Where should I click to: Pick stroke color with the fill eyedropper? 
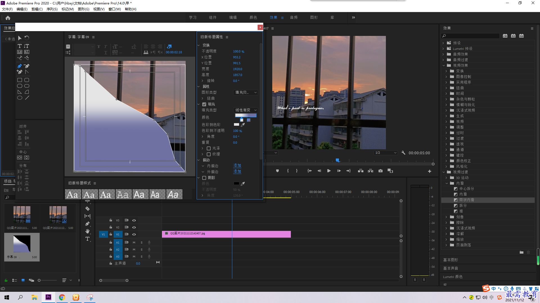pyautogui.click(x=243, y=125)
